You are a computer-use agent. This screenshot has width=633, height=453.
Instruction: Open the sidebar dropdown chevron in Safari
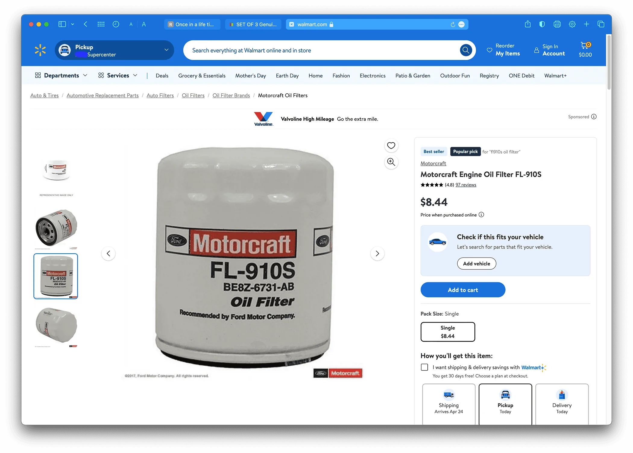(73, 24)
